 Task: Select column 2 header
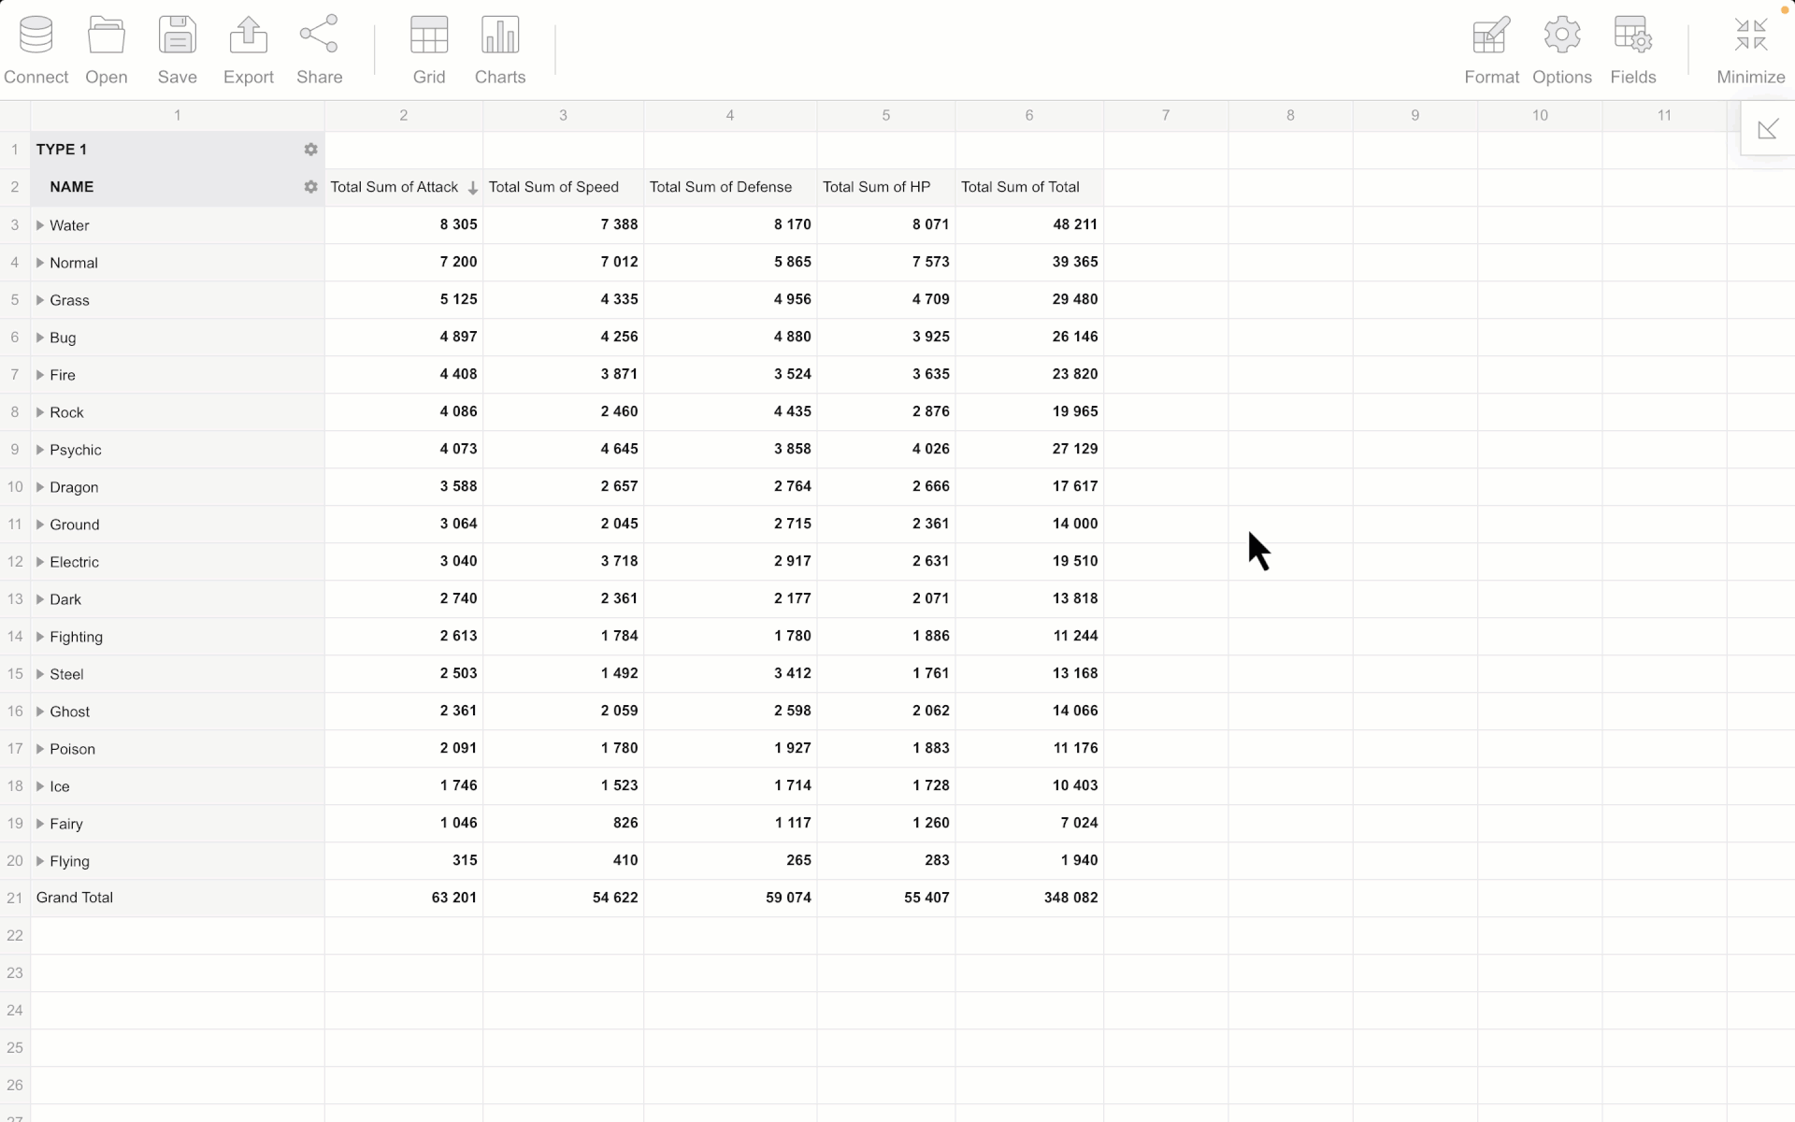(404, 115)
